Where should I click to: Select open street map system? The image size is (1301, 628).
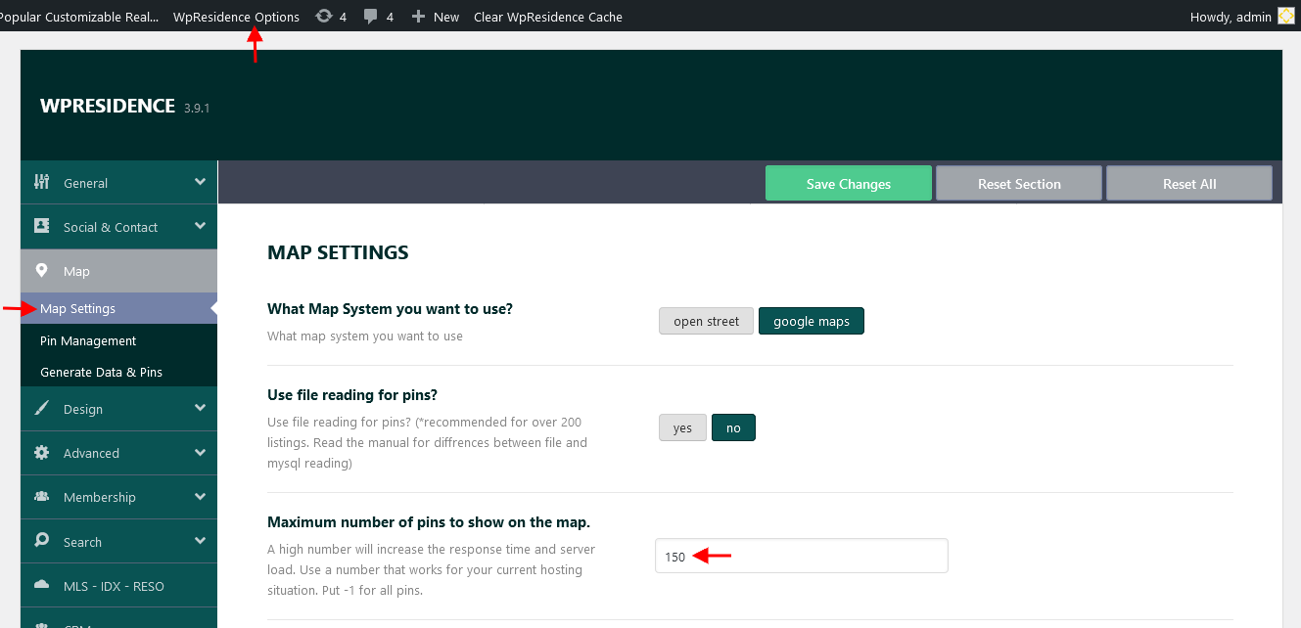point(706,321)
